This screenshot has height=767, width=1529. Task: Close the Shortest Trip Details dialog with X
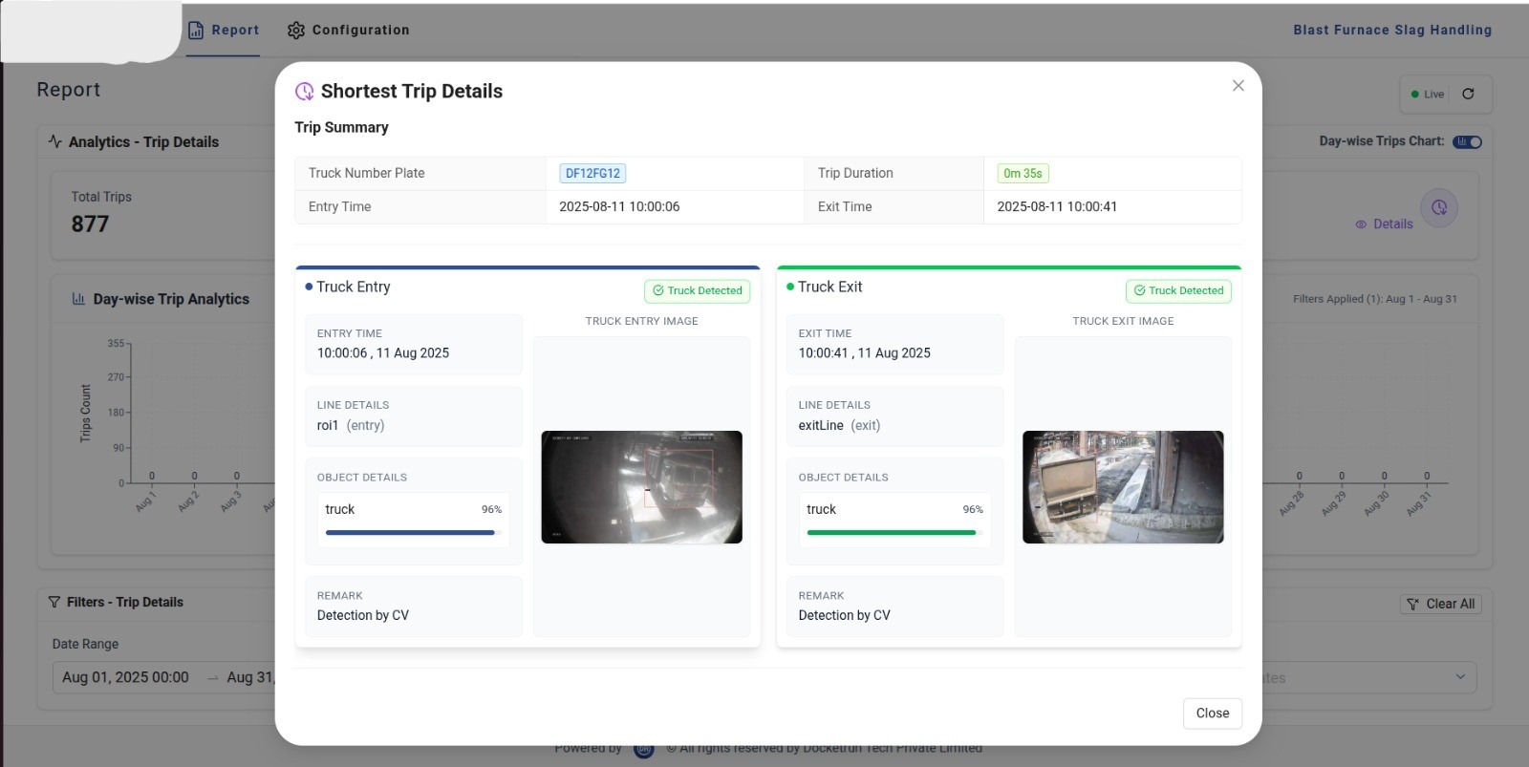pyautogui.click(x=1238, y=86)
